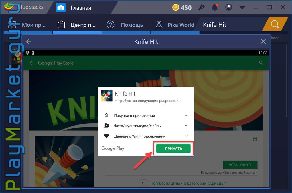This screenshot has height=193, width=292.
Task: Open the pin/settings tool icon in title bar
Action: (x=201, y=7)
